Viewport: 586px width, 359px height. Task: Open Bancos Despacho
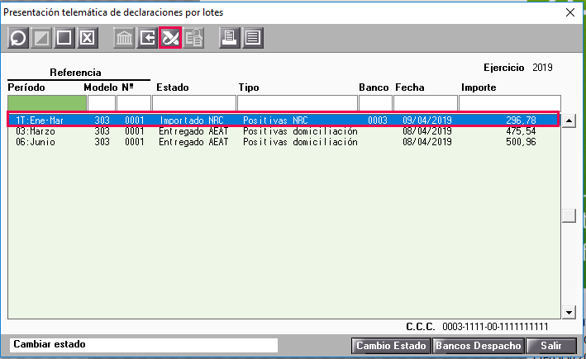478,346
